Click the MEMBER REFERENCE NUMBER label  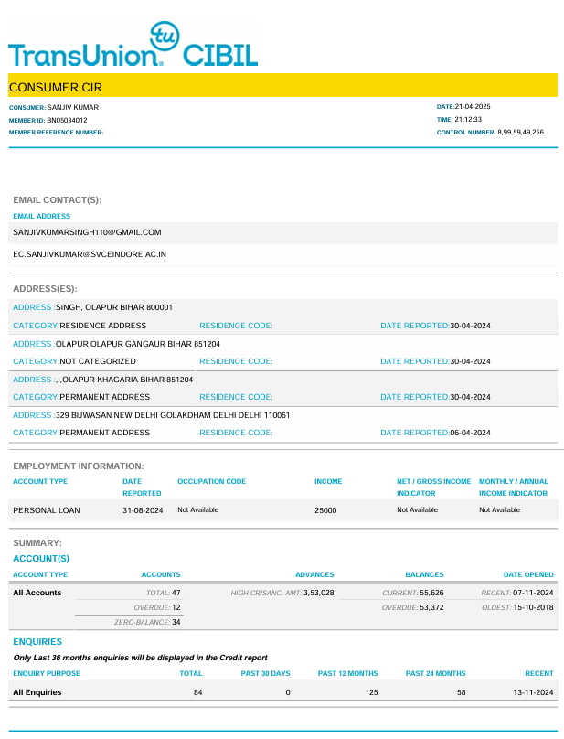(x=56, y=133)
